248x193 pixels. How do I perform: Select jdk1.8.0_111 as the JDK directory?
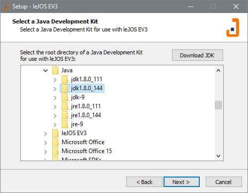(x=86, y=79)
